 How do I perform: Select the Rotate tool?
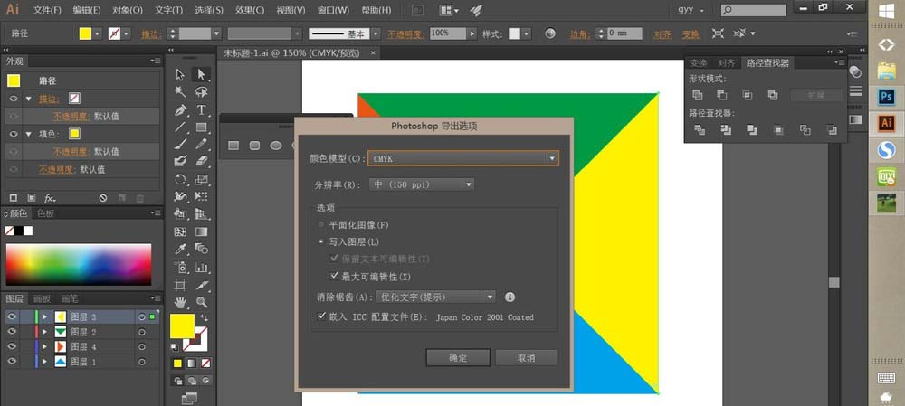pos(180,179)
